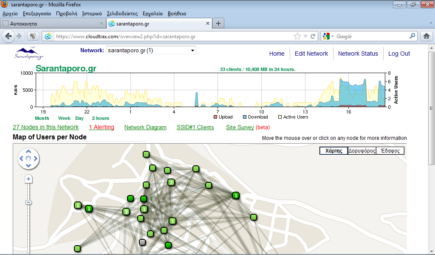Go to the Firefox home page
435x255 pixels.
coord(426,37)
